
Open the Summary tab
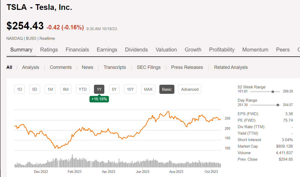click(21, 50)
